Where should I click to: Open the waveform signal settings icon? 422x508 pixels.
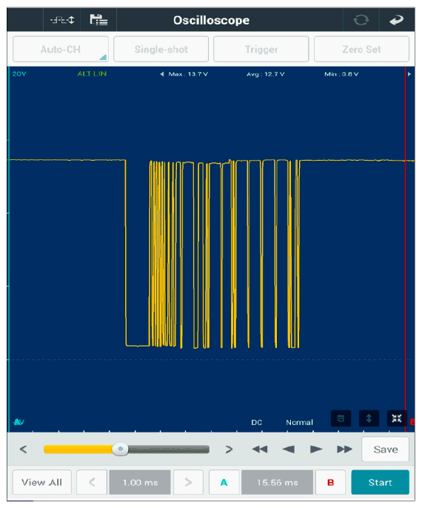coord(62,20)
